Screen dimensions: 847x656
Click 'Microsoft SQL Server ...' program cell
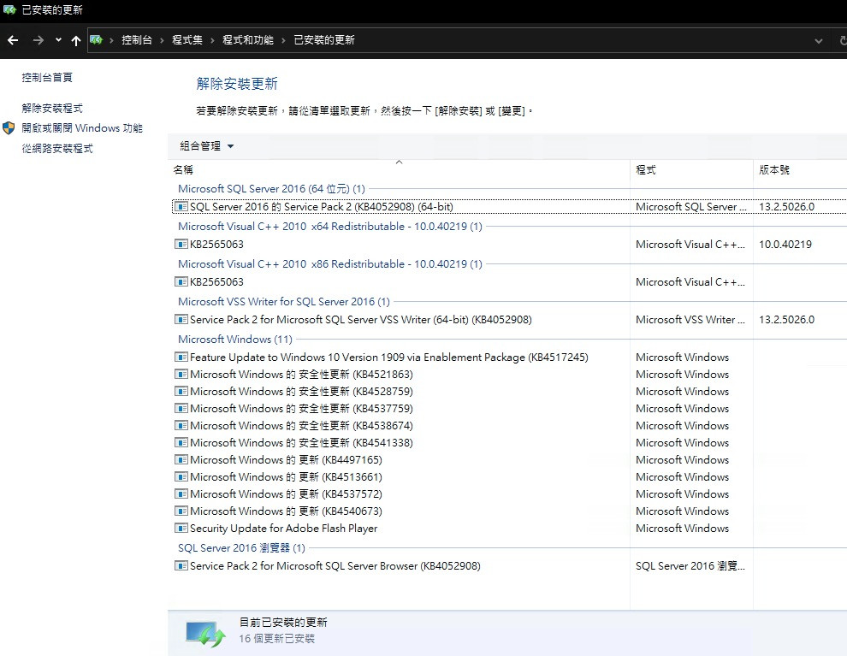coord(691,207)
